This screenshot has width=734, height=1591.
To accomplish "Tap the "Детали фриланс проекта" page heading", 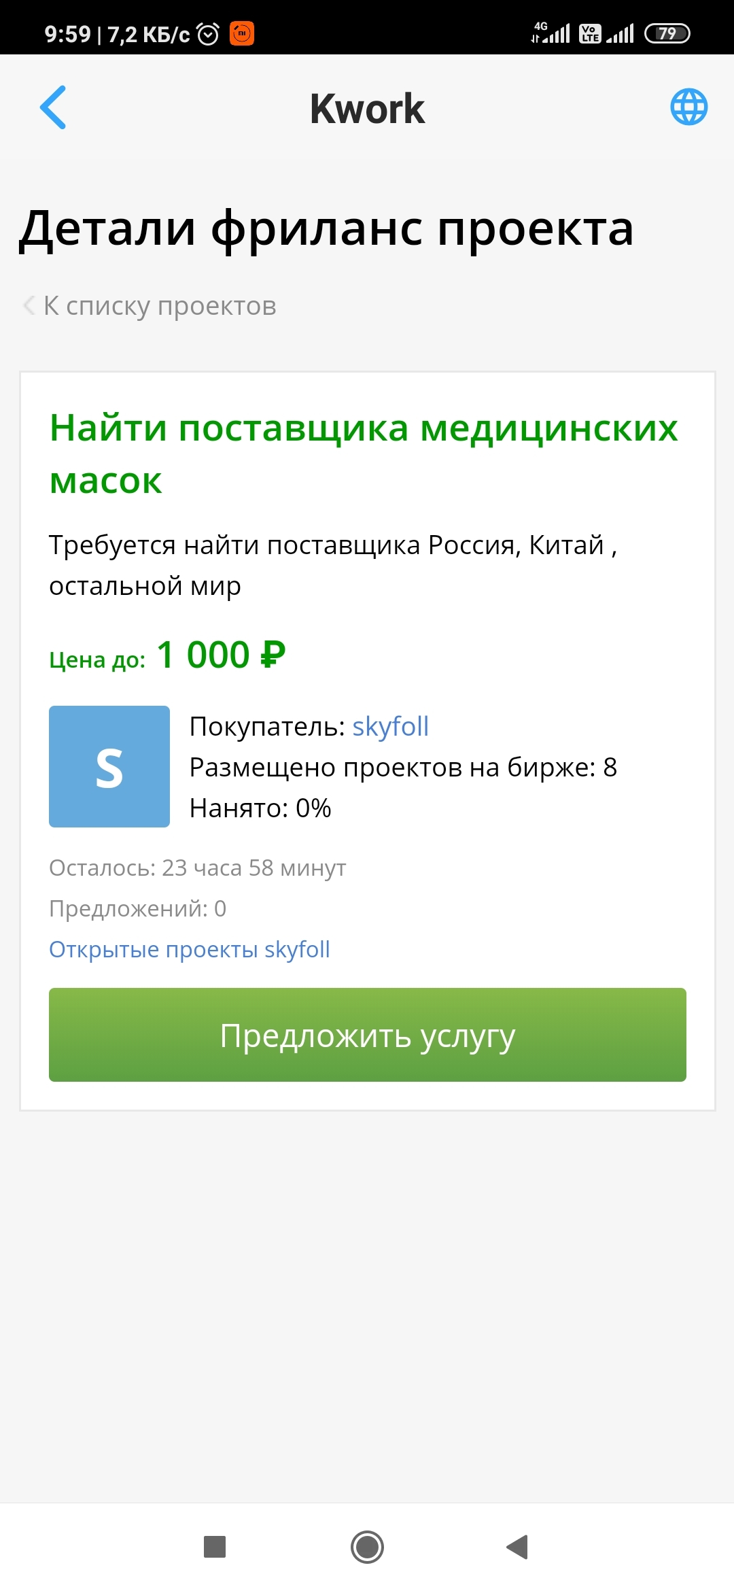I will (326, 228).
